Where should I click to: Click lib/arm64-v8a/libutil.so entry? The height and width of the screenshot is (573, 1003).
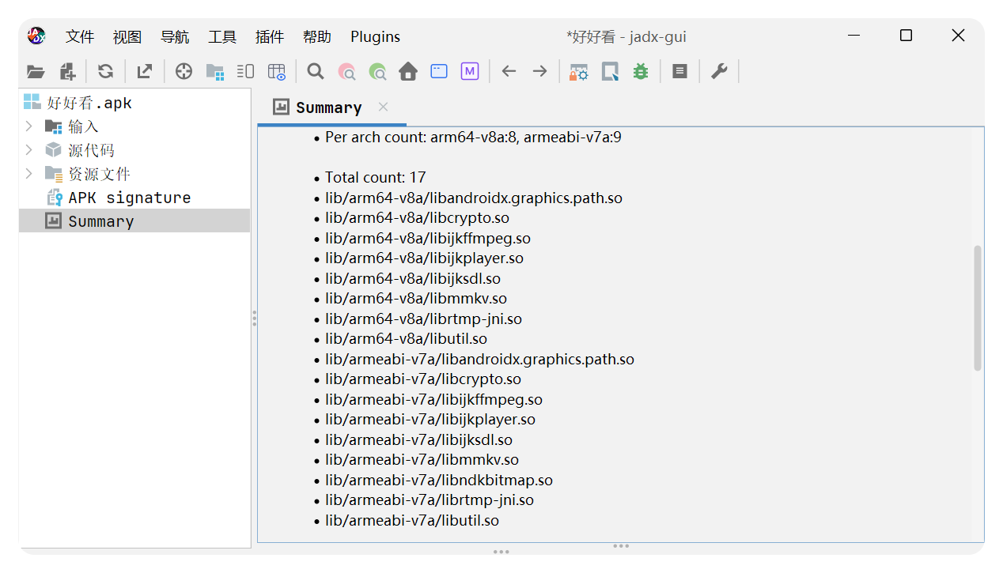point(407,339)
